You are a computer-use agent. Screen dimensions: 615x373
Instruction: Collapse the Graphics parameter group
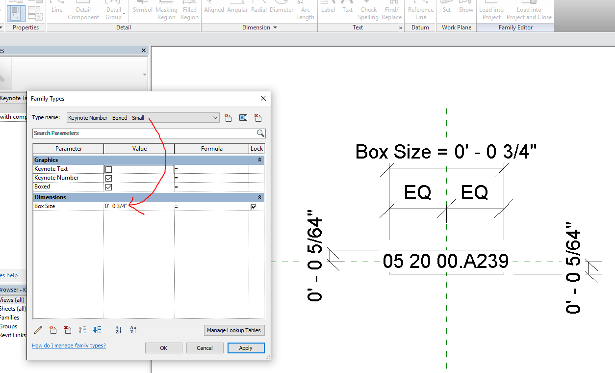point(259,160)
